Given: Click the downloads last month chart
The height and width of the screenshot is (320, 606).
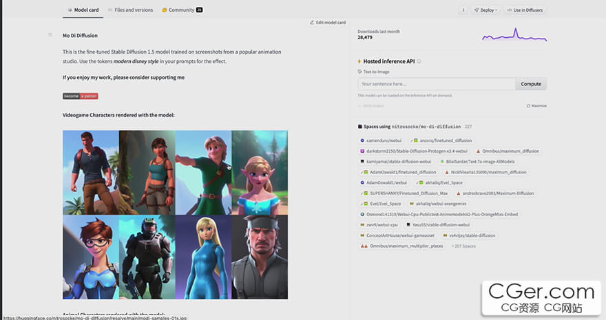Looking at the screenshot, I should 514,34.
